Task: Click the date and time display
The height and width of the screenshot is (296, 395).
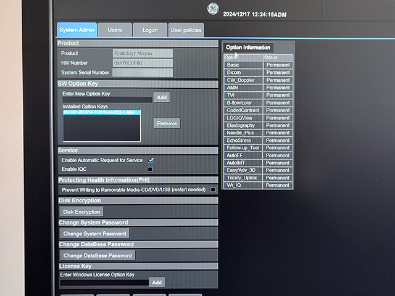Action: click(255, 14)
